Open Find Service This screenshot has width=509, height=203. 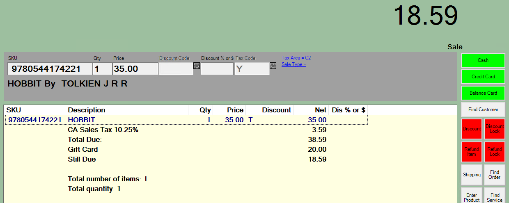(x=495, y=196)
